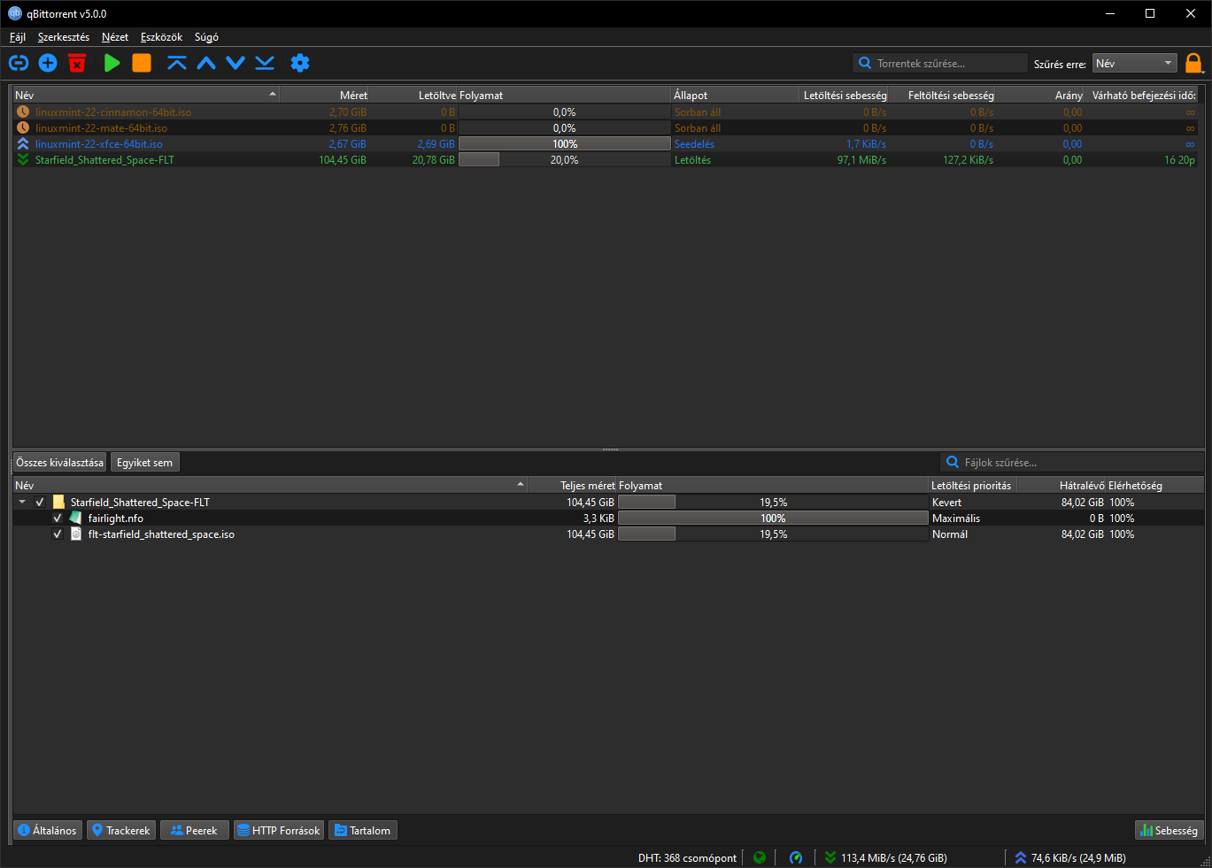Select linuxmint-22-mate-64bit.iso torrent row

606,127
